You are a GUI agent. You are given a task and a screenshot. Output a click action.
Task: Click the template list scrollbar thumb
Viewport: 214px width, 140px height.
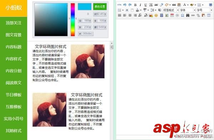coord(112,47)
